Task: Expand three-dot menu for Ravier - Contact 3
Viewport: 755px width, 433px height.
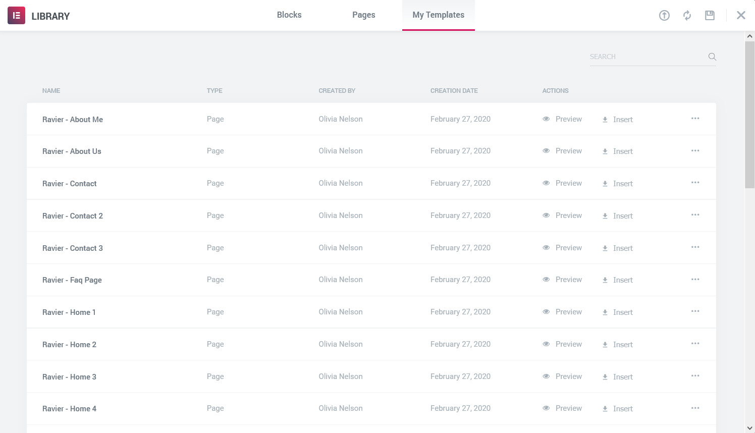Action: (695, 247)
